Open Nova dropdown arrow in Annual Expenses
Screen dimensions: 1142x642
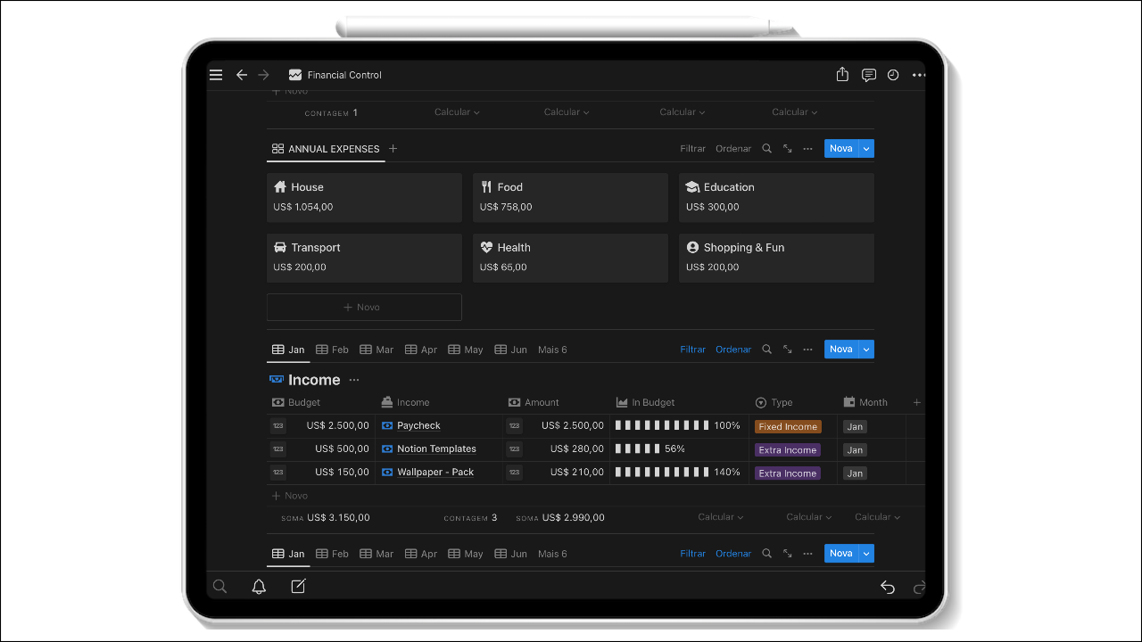866,149
